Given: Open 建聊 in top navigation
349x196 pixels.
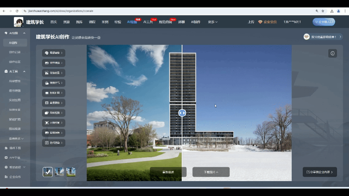Looking at the screenshot, I should [x=181, y=22].
